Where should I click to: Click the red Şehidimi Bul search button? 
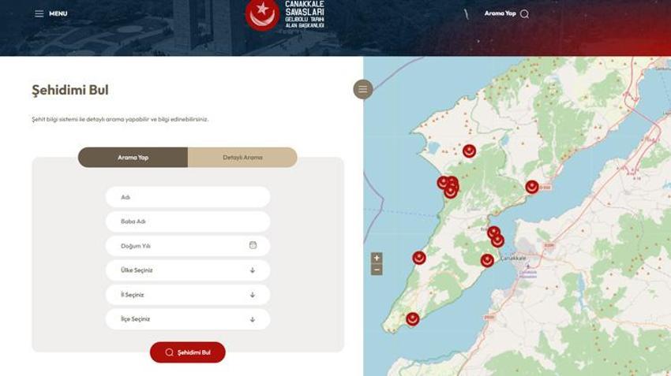[187, 352]
